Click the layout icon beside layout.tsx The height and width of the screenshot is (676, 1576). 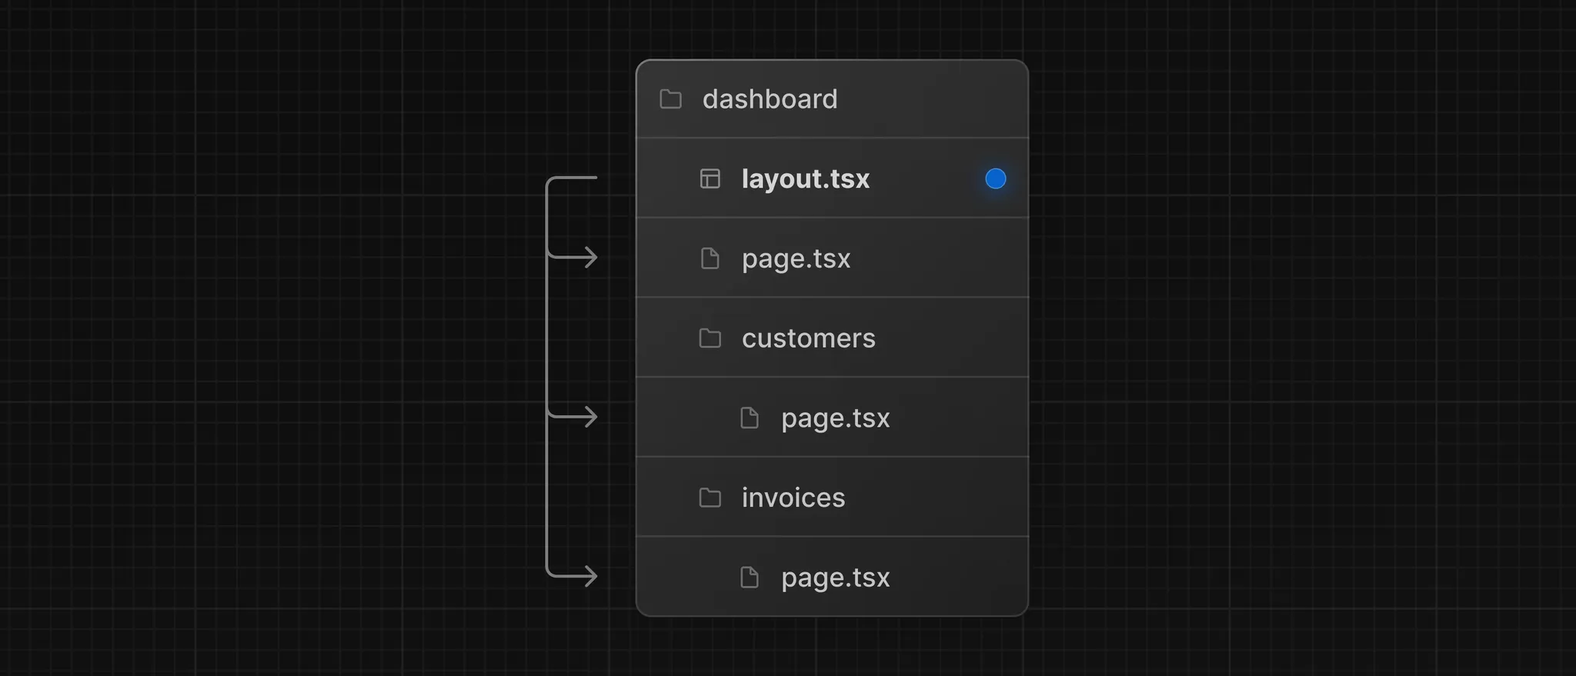[x=710, y=178]
